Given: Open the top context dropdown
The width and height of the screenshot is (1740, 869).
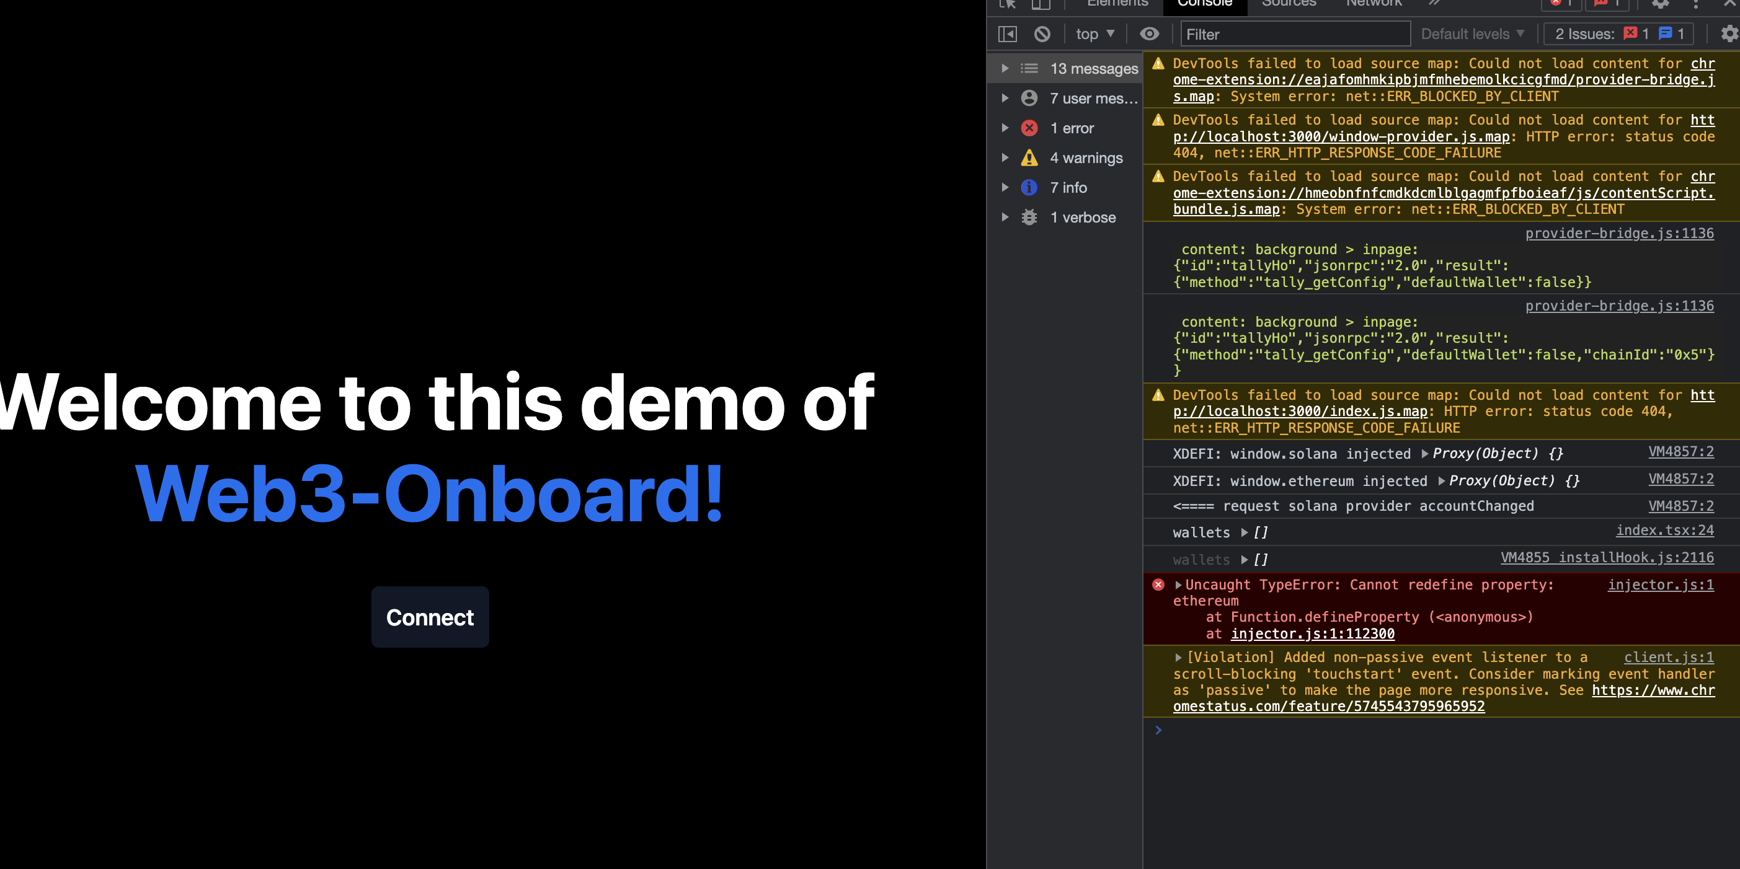Looking at the screenshot, I should click(x=1094, y=33).
